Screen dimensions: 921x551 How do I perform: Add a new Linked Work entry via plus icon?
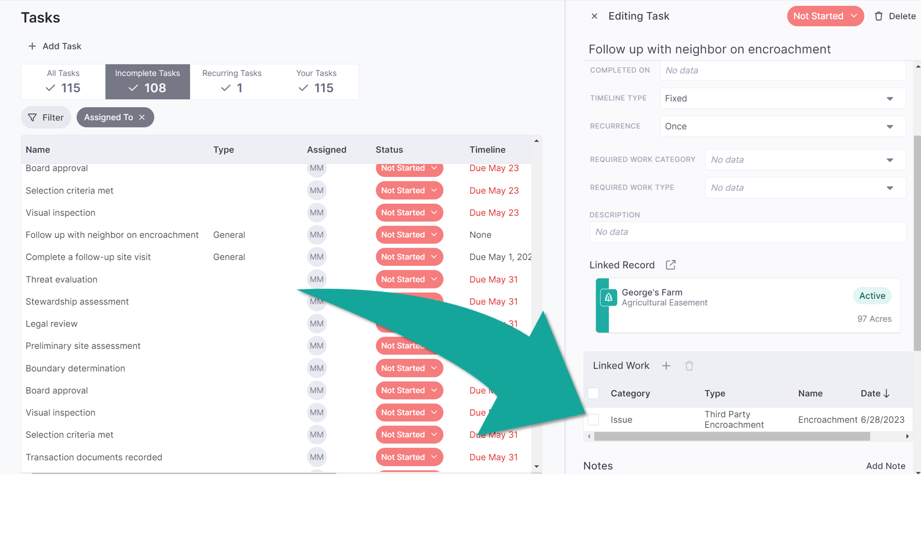click(666, 365)
